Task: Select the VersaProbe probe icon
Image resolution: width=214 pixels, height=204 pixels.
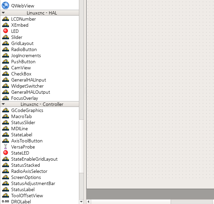Action: pyautogui.click(x=5, y=147)
